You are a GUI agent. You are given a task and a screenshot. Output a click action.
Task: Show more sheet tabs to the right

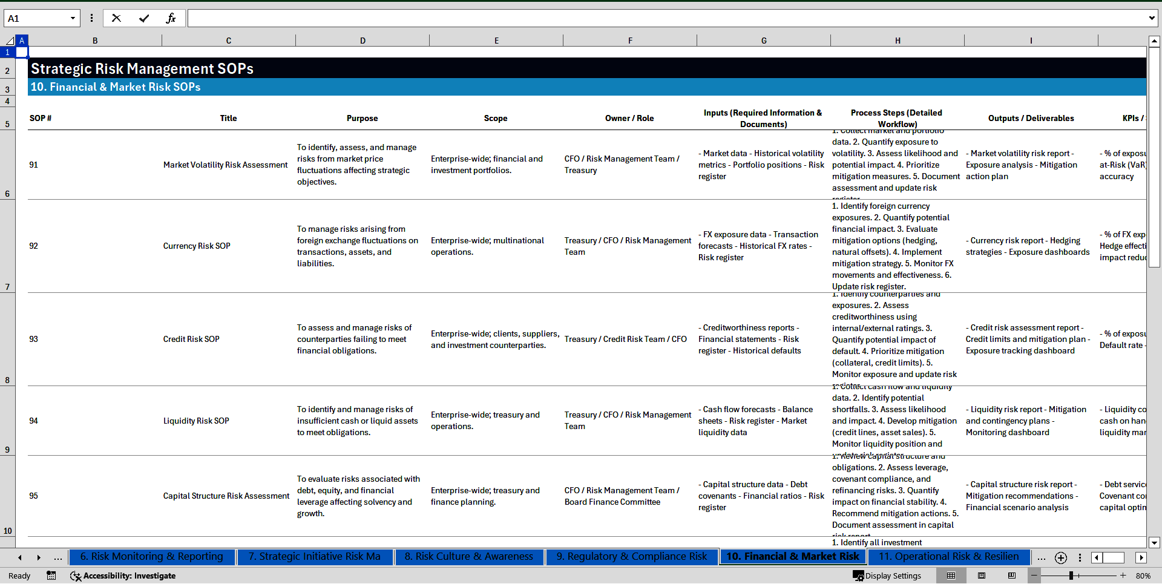[1041, 557]
